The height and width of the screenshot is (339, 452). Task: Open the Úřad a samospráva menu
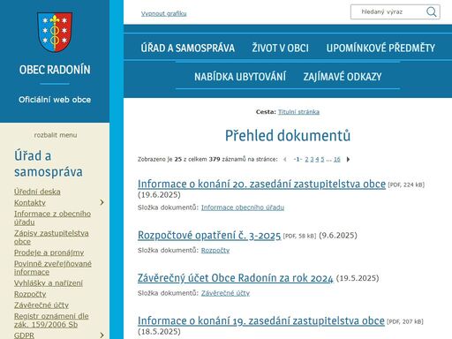click(188, 48)
